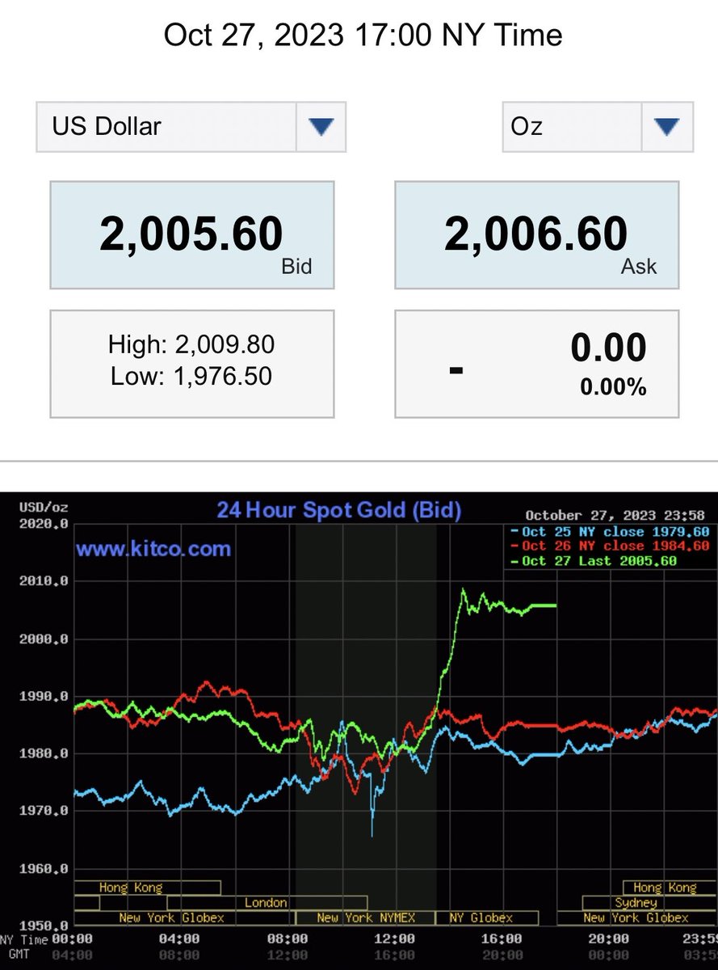Click the Oct 25 NY close 1979.60 legend
The height and width of the screenshot is (970, 718).
(x=611, y=532)
